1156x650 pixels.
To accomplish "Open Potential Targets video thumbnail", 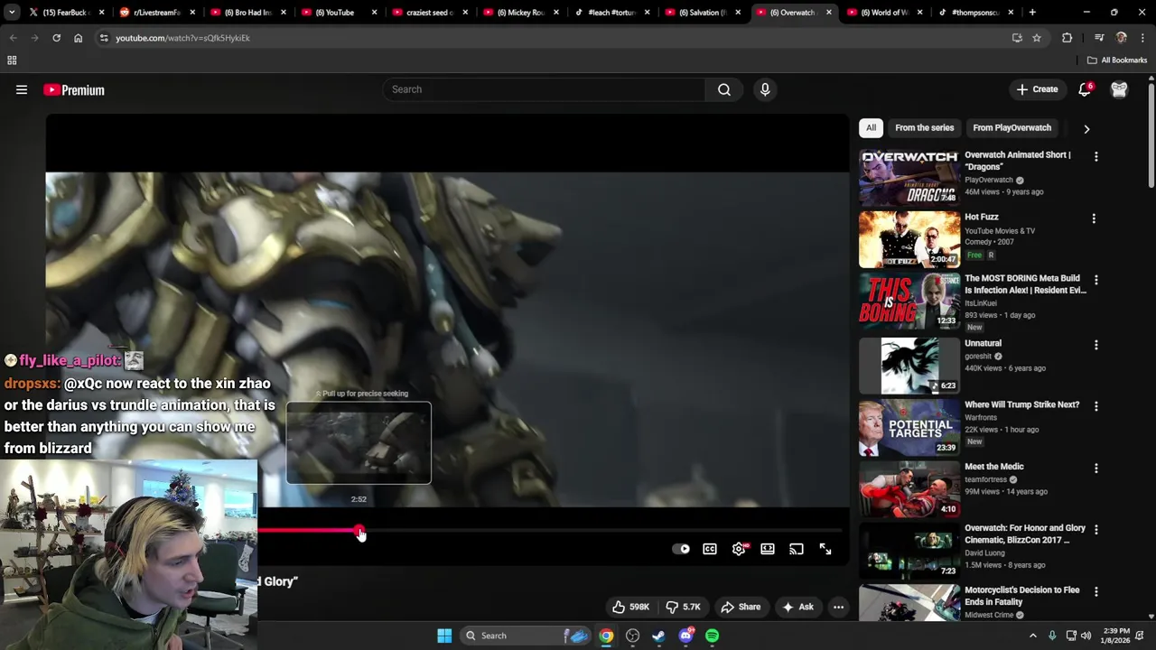I will [x=909, y=427].
